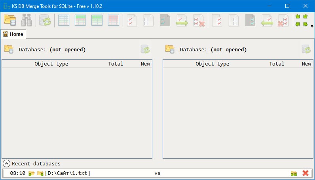The image size is (315, 180).
Task: Click right panel 'Object type' column header
Action: pos(213,64)
